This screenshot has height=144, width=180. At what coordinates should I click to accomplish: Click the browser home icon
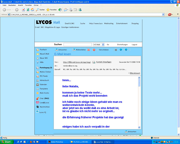coord(32,10)
